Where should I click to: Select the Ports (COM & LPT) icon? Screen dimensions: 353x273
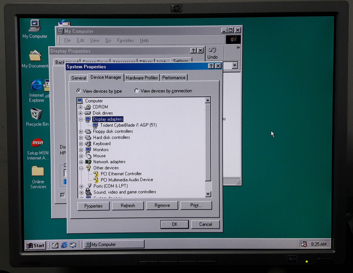pos(89,186)
